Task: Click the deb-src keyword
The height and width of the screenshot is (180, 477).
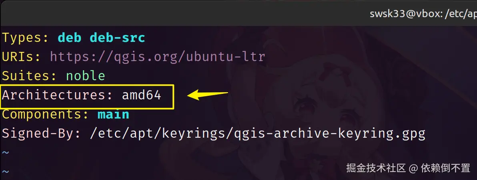Action: tap(117, 38)
